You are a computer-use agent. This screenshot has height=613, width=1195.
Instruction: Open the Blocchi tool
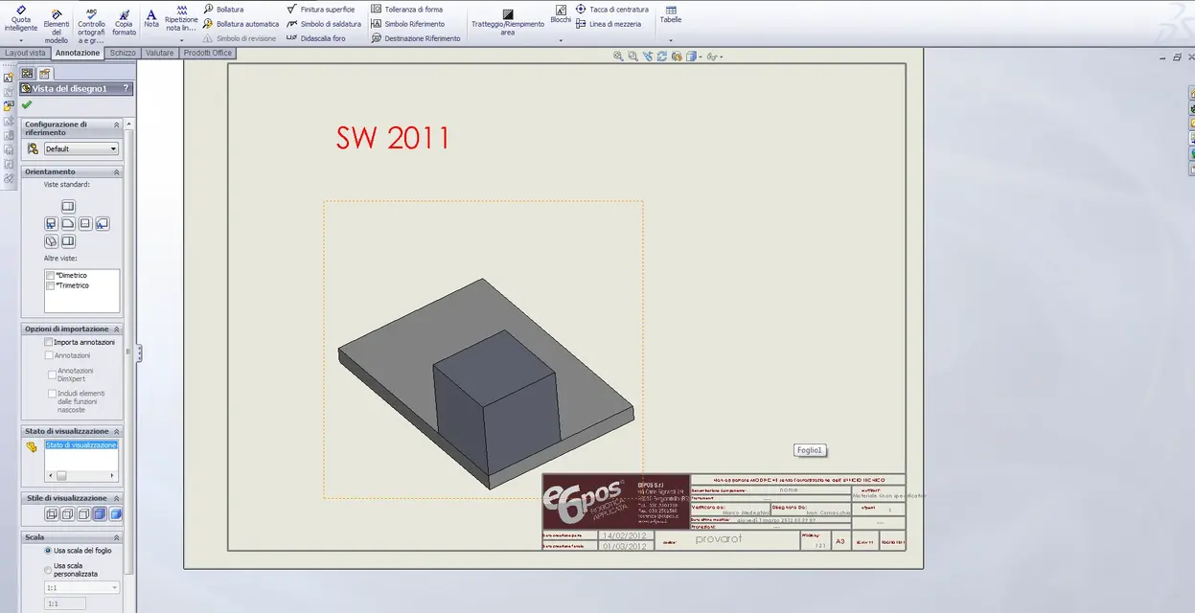pyautogui.click(x=561, y=14)
